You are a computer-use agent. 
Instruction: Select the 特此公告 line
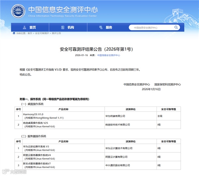pos(26,75)
